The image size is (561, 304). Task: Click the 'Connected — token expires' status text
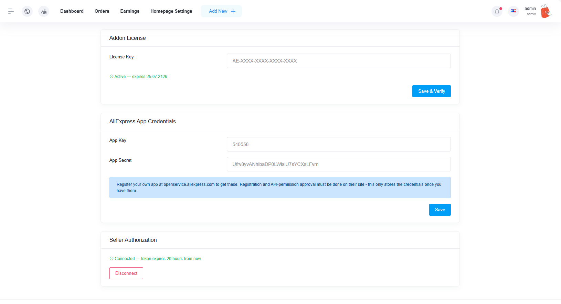(x=155, y=259)
